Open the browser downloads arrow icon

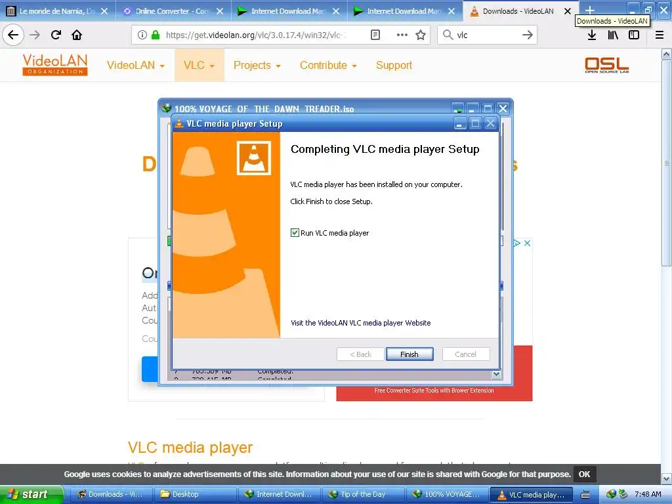pyautogui.click(x=592, y=35)
